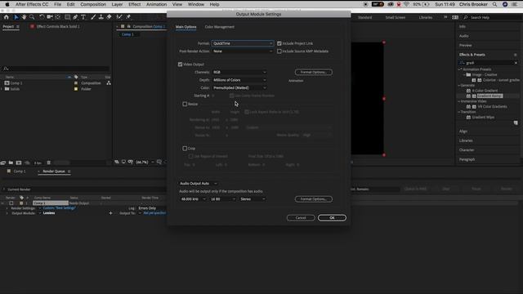Enable the Crop checkbox

[x=185, y=149]
